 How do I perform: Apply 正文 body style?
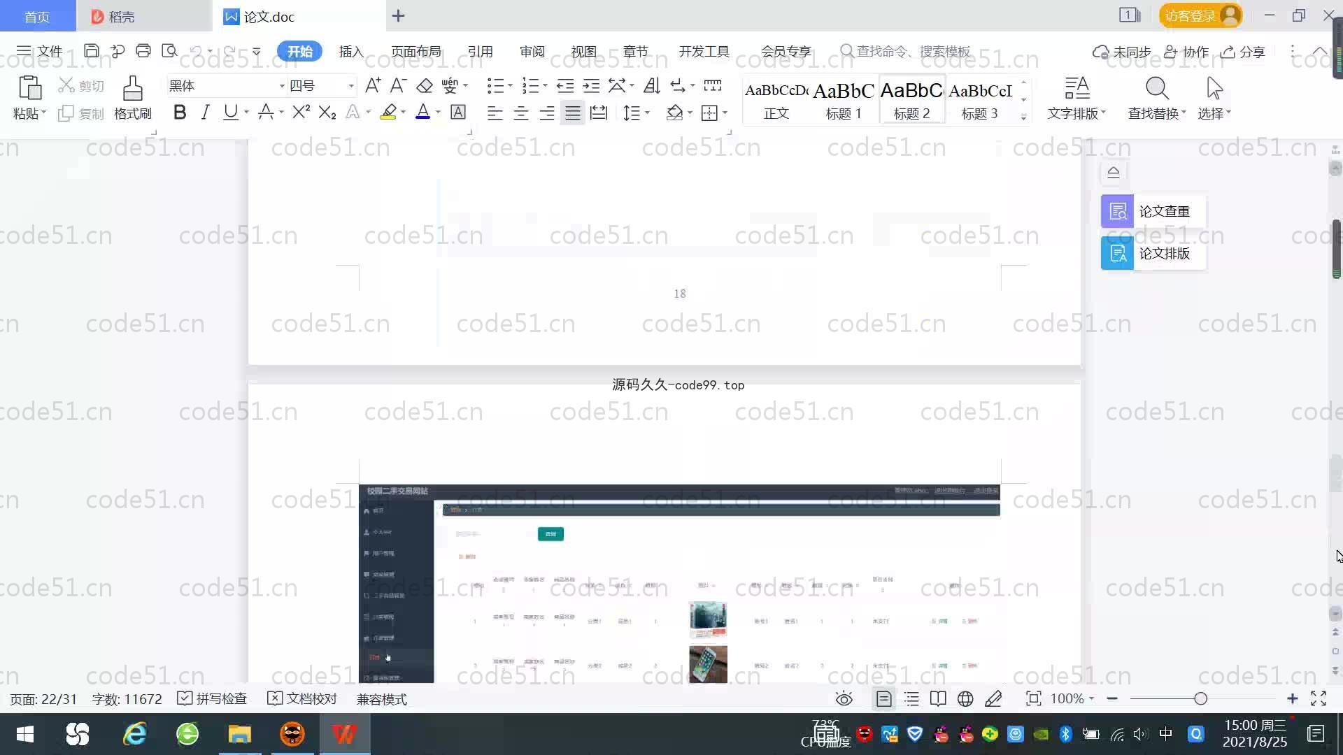click(x=776, y=100)
